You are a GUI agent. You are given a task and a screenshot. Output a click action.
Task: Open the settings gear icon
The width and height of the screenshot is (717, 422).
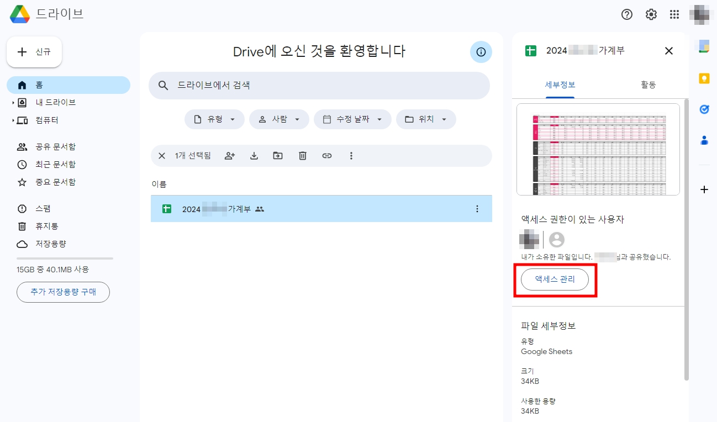(x=651, y=14)
